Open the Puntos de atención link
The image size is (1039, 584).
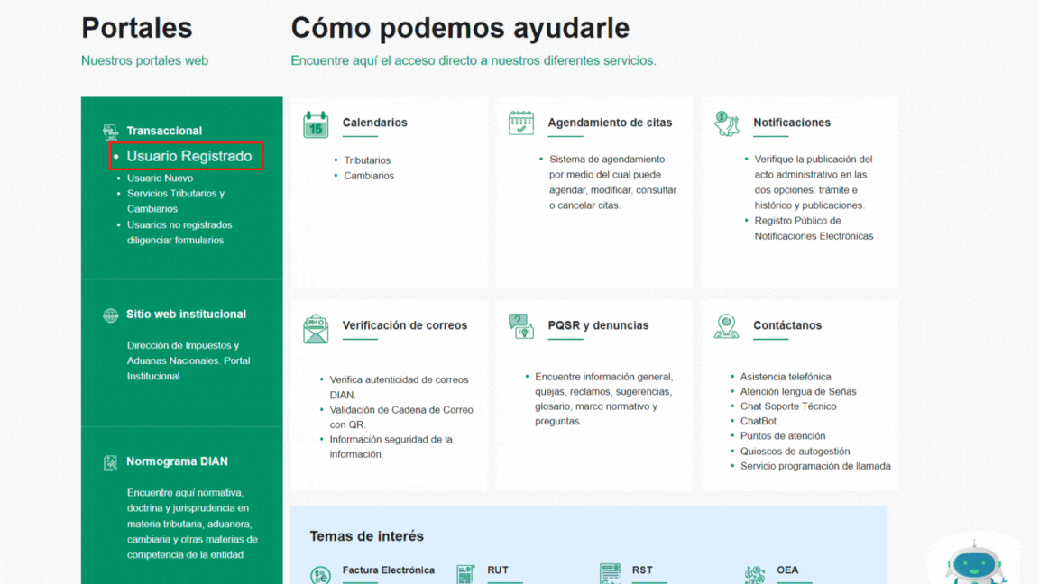pyautogui.click(x=783, y=435)
